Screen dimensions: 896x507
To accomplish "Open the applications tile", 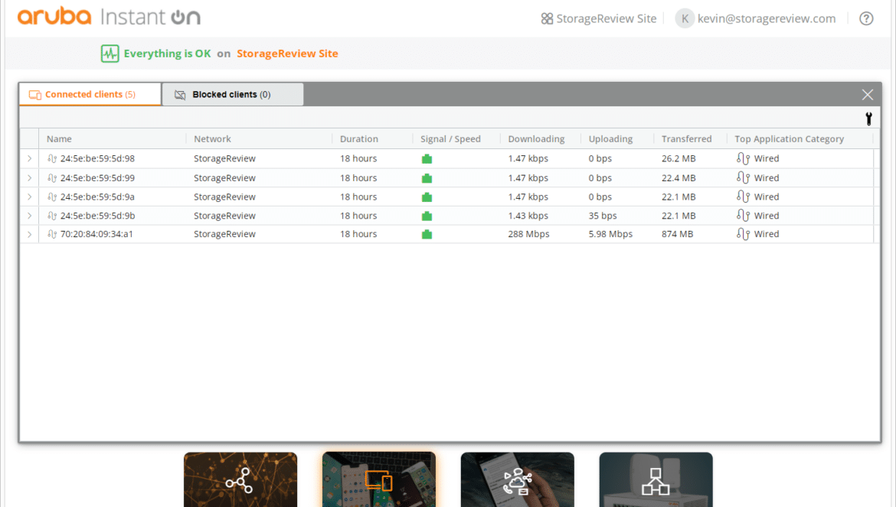I will click(517, 479).
